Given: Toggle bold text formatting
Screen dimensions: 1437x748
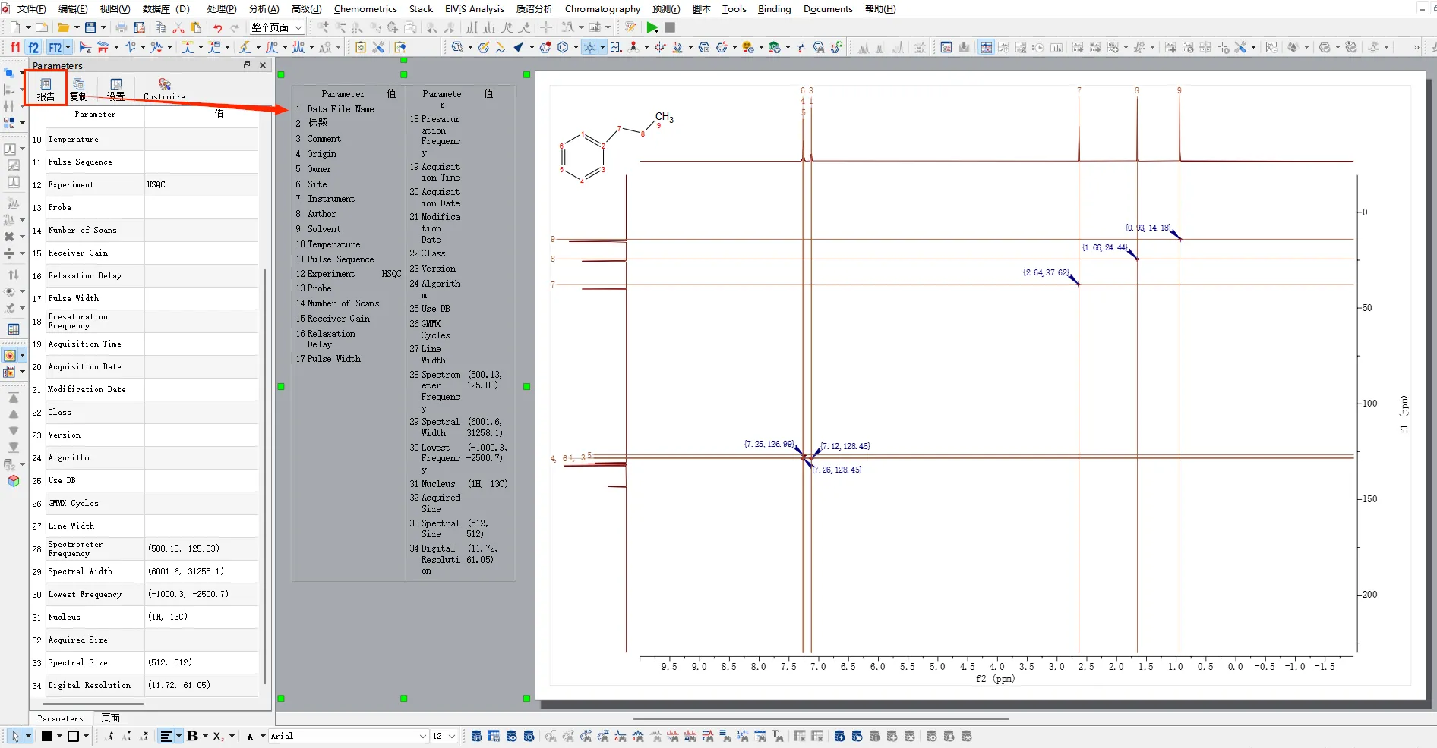Looking at the screenshot, I should [x=192, y=736].
